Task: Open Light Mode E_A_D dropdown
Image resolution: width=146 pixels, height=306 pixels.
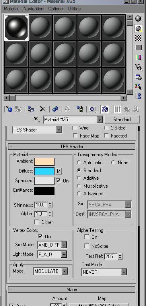Action: tap(64, 255)
